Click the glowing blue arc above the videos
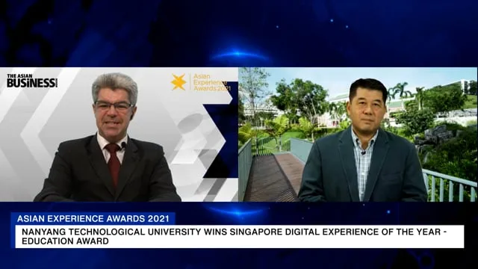 [239, 55]
